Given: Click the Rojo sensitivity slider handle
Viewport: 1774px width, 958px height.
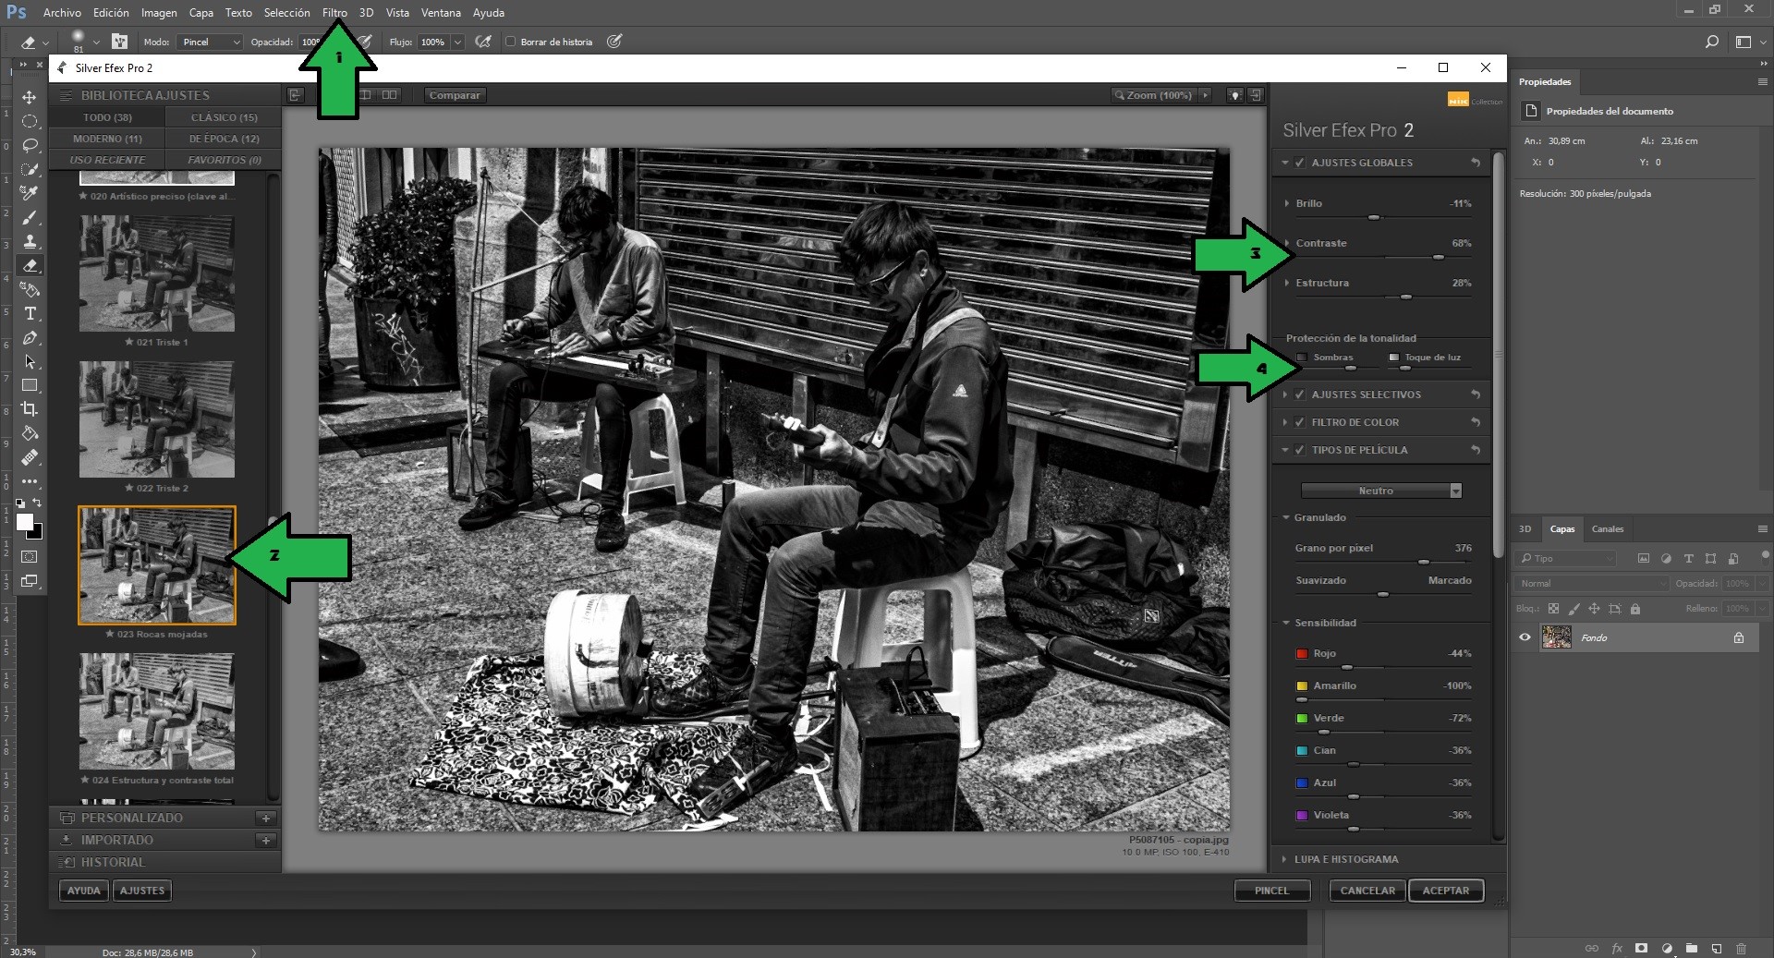Looking at the screenshot, I should pos(1347,667).
